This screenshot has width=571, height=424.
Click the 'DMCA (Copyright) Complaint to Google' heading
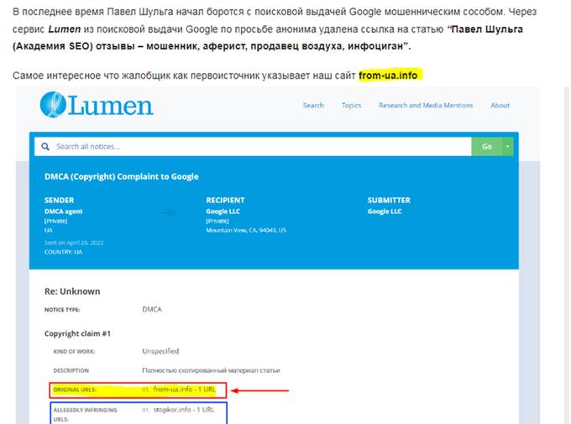[x=122, y=176]
